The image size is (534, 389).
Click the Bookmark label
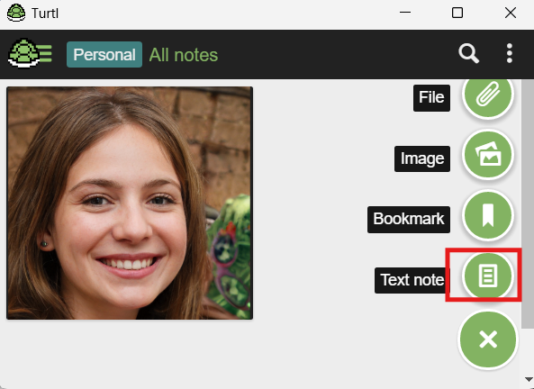[409, 220]
